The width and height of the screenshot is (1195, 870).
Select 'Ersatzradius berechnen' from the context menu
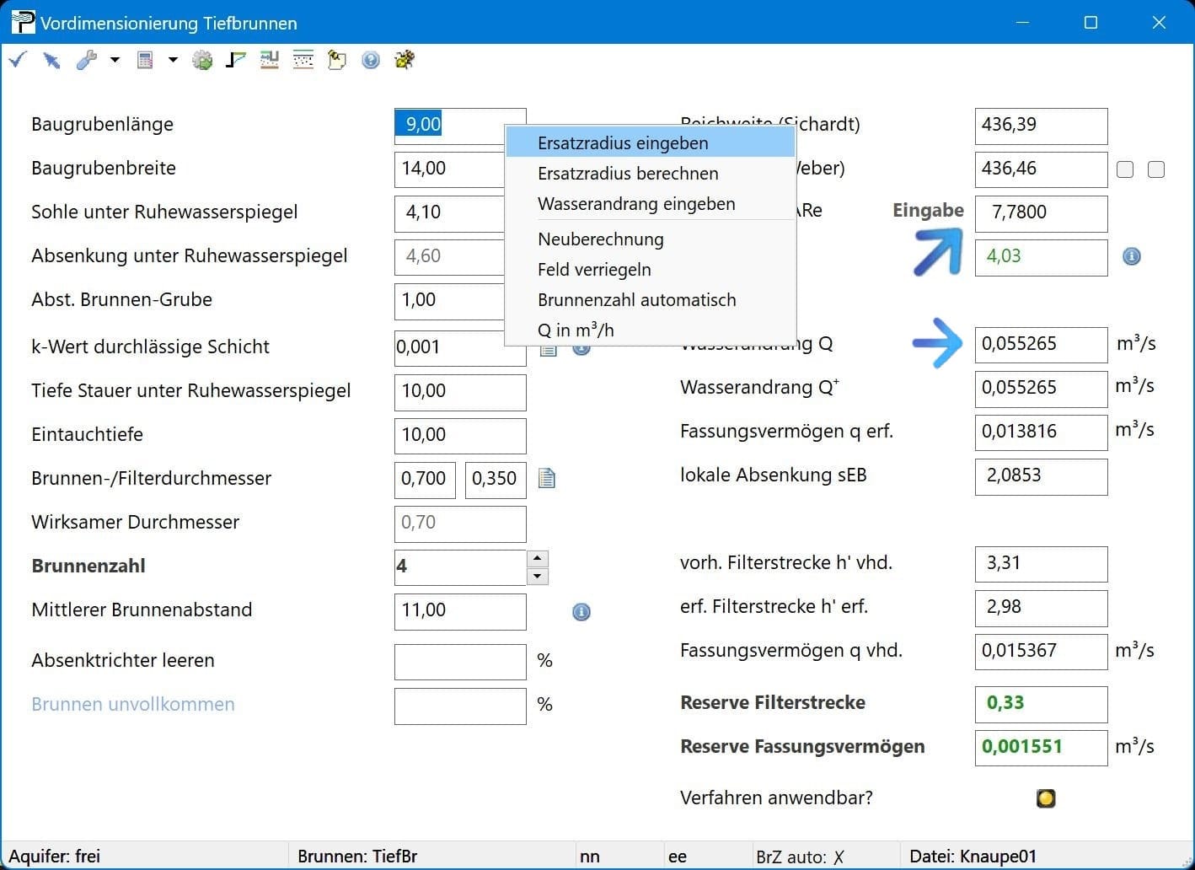point(628,174)
